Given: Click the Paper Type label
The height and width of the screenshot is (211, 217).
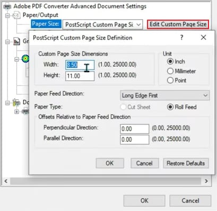Looking at the screenshot, I should point(48,107).
